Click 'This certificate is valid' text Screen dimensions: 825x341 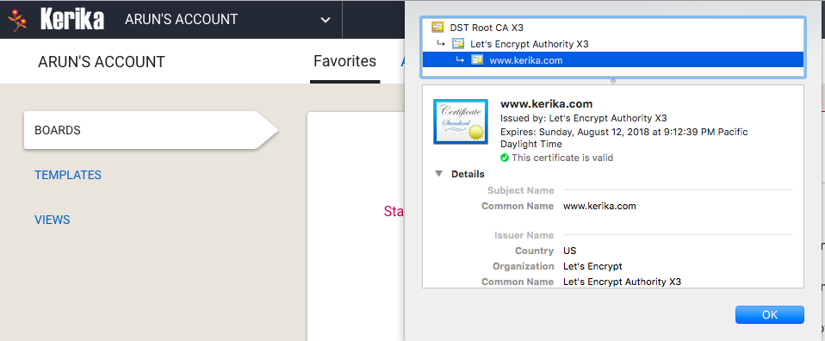point(562,158)
